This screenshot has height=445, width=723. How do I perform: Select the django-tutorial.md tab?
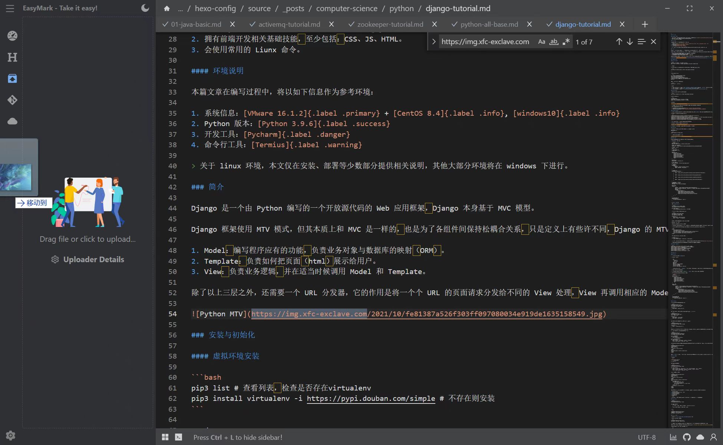(583, 24)
